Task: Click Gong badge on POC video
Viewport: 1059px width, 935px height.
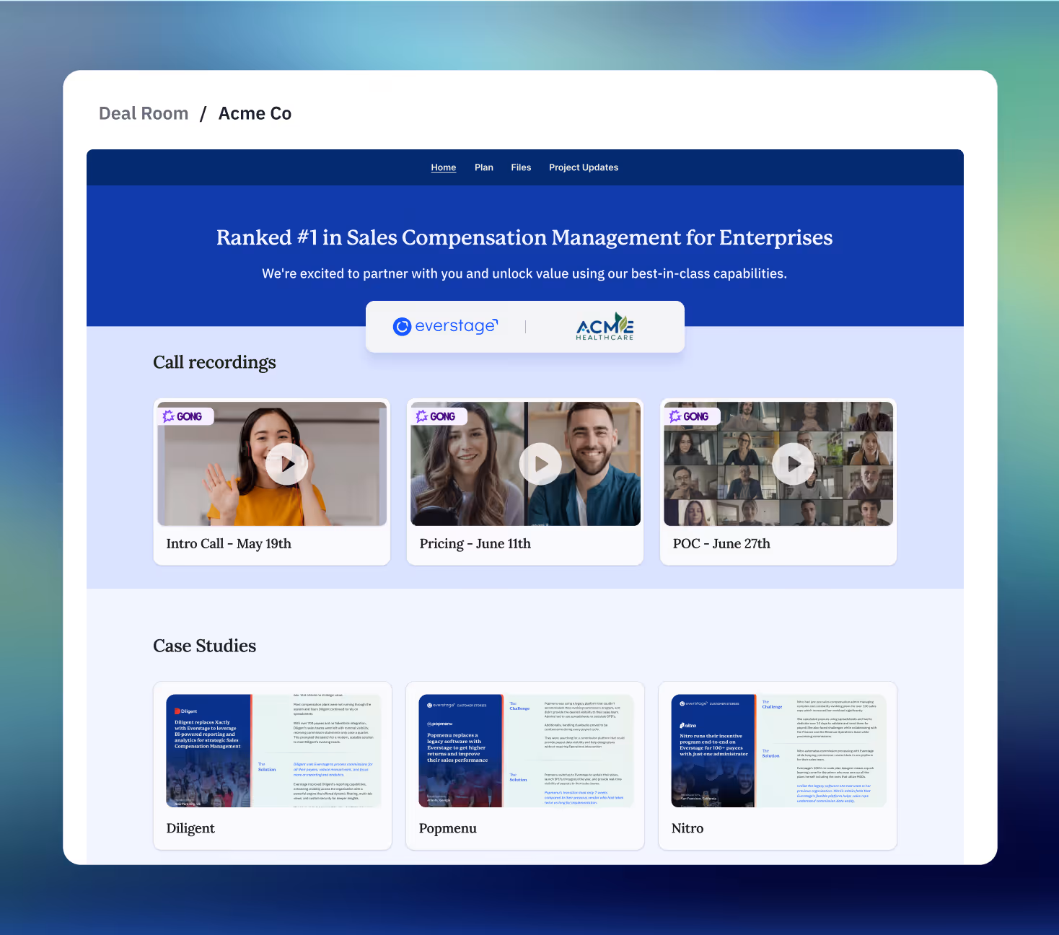Action: tap(692, 416)
